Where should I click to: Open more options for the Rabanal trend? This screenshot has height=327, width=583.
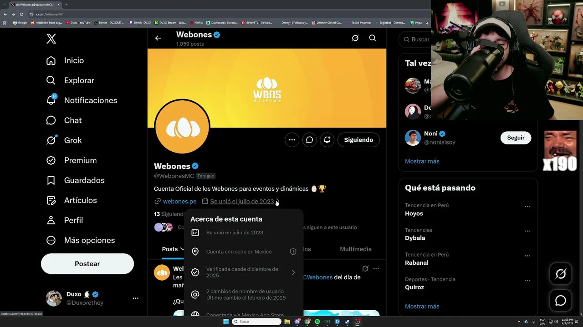pyautogui.click(x=527, y=255)
